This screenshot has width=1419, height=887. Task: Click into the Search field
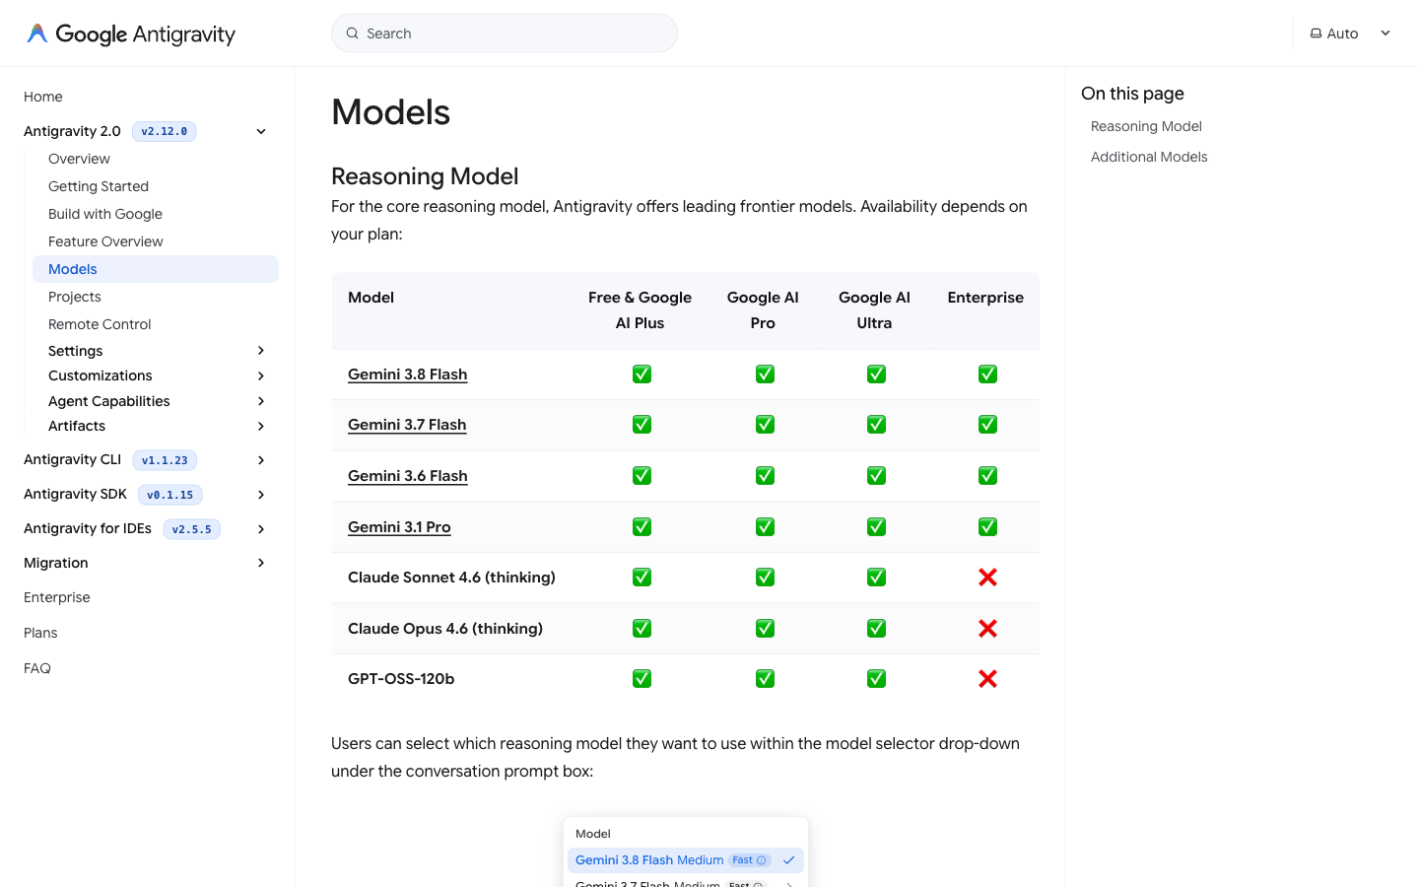point(505,34)
